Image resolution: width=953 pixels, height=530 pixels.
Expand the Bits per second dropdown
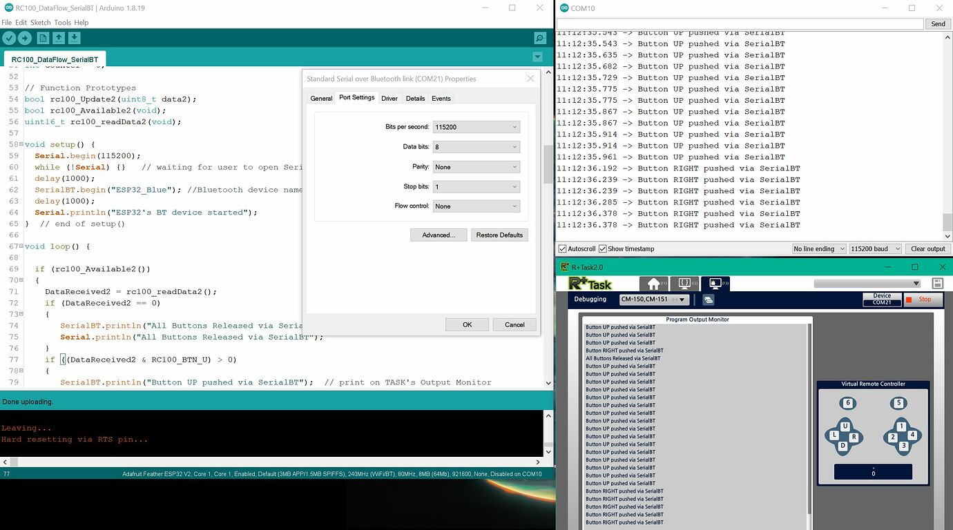(x=514, y=126)
